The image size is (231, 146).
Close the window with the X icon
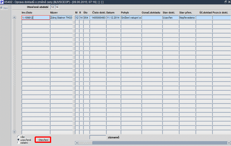(229, 2)
